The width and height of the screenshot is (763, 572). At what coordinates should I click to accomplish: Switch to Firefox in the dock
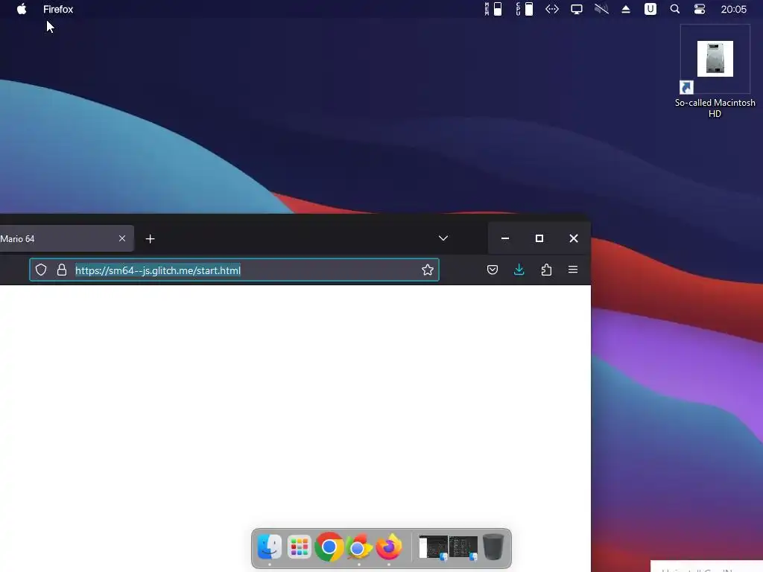click(389, 547)
